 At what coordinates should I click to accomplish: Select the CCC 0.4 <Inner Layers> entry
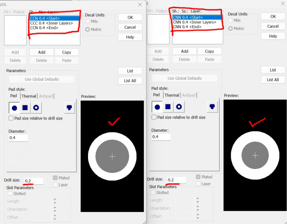pos(51,23)
